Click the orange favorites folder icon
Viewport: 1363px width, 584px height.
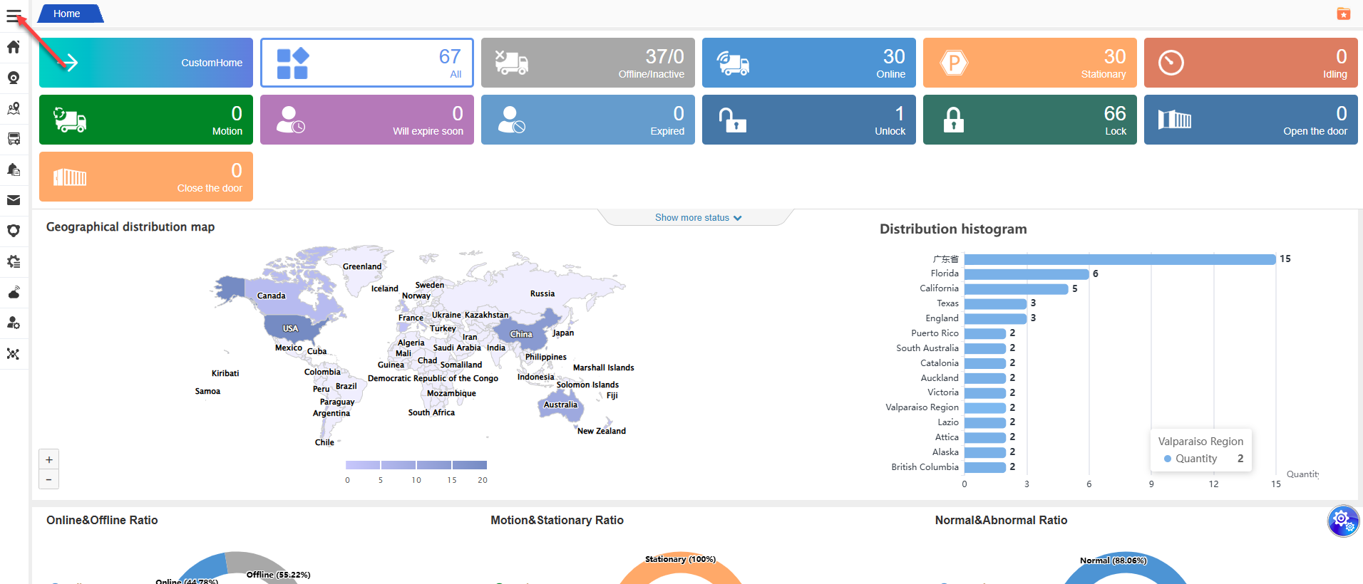tap(1343, 14)
